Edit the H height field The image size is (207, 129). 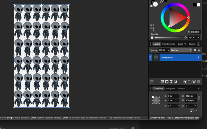(x=191, y=100)
